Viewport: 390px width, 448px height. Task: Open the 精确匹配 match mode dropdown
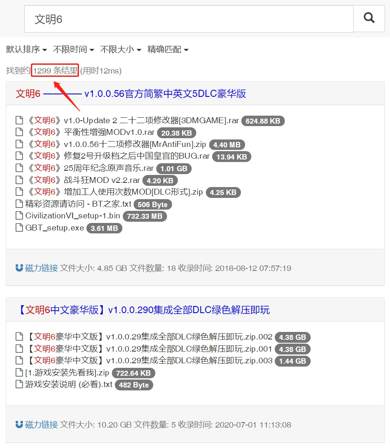[168, 50]
